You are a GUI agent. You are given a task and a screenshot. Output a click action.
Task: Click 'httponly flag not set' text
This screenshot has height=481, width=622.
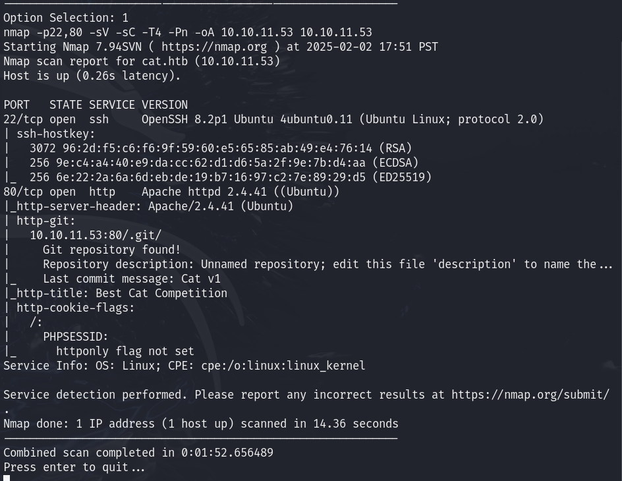click(x=125, y=351)
